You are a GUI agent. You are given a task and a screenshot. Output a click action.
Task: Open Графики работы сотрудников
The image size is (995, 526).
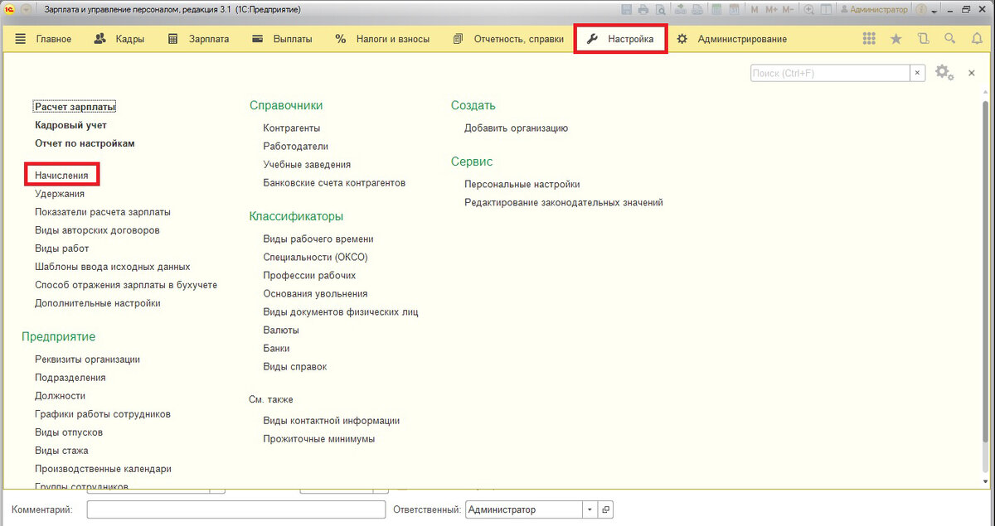(103, 414)
